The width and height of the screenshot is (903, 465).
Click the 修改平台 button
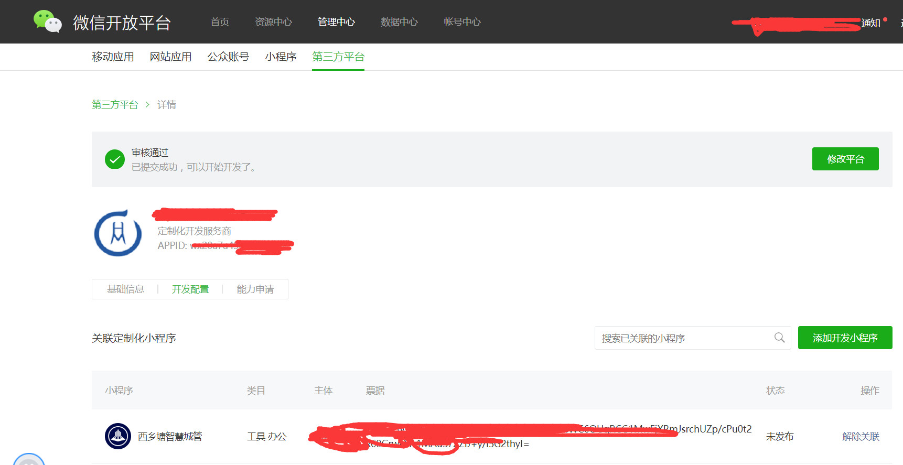(x=845, y=159)
